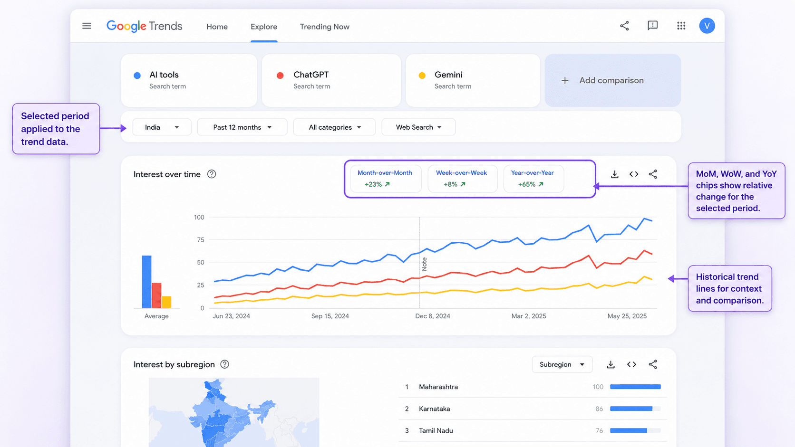Open the Google apps grid
Image resolution: width=795 pixels, height=447 pixels.
[681, 26]
